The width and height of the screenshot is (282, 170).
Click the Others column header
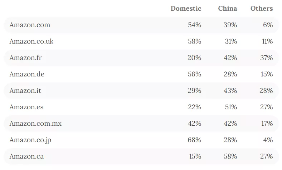tap(261, 9)
